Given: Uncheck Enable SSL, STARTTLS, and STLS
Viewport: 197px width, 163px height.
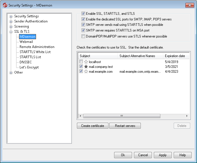Looking at the screenshot, I should 83,13.
